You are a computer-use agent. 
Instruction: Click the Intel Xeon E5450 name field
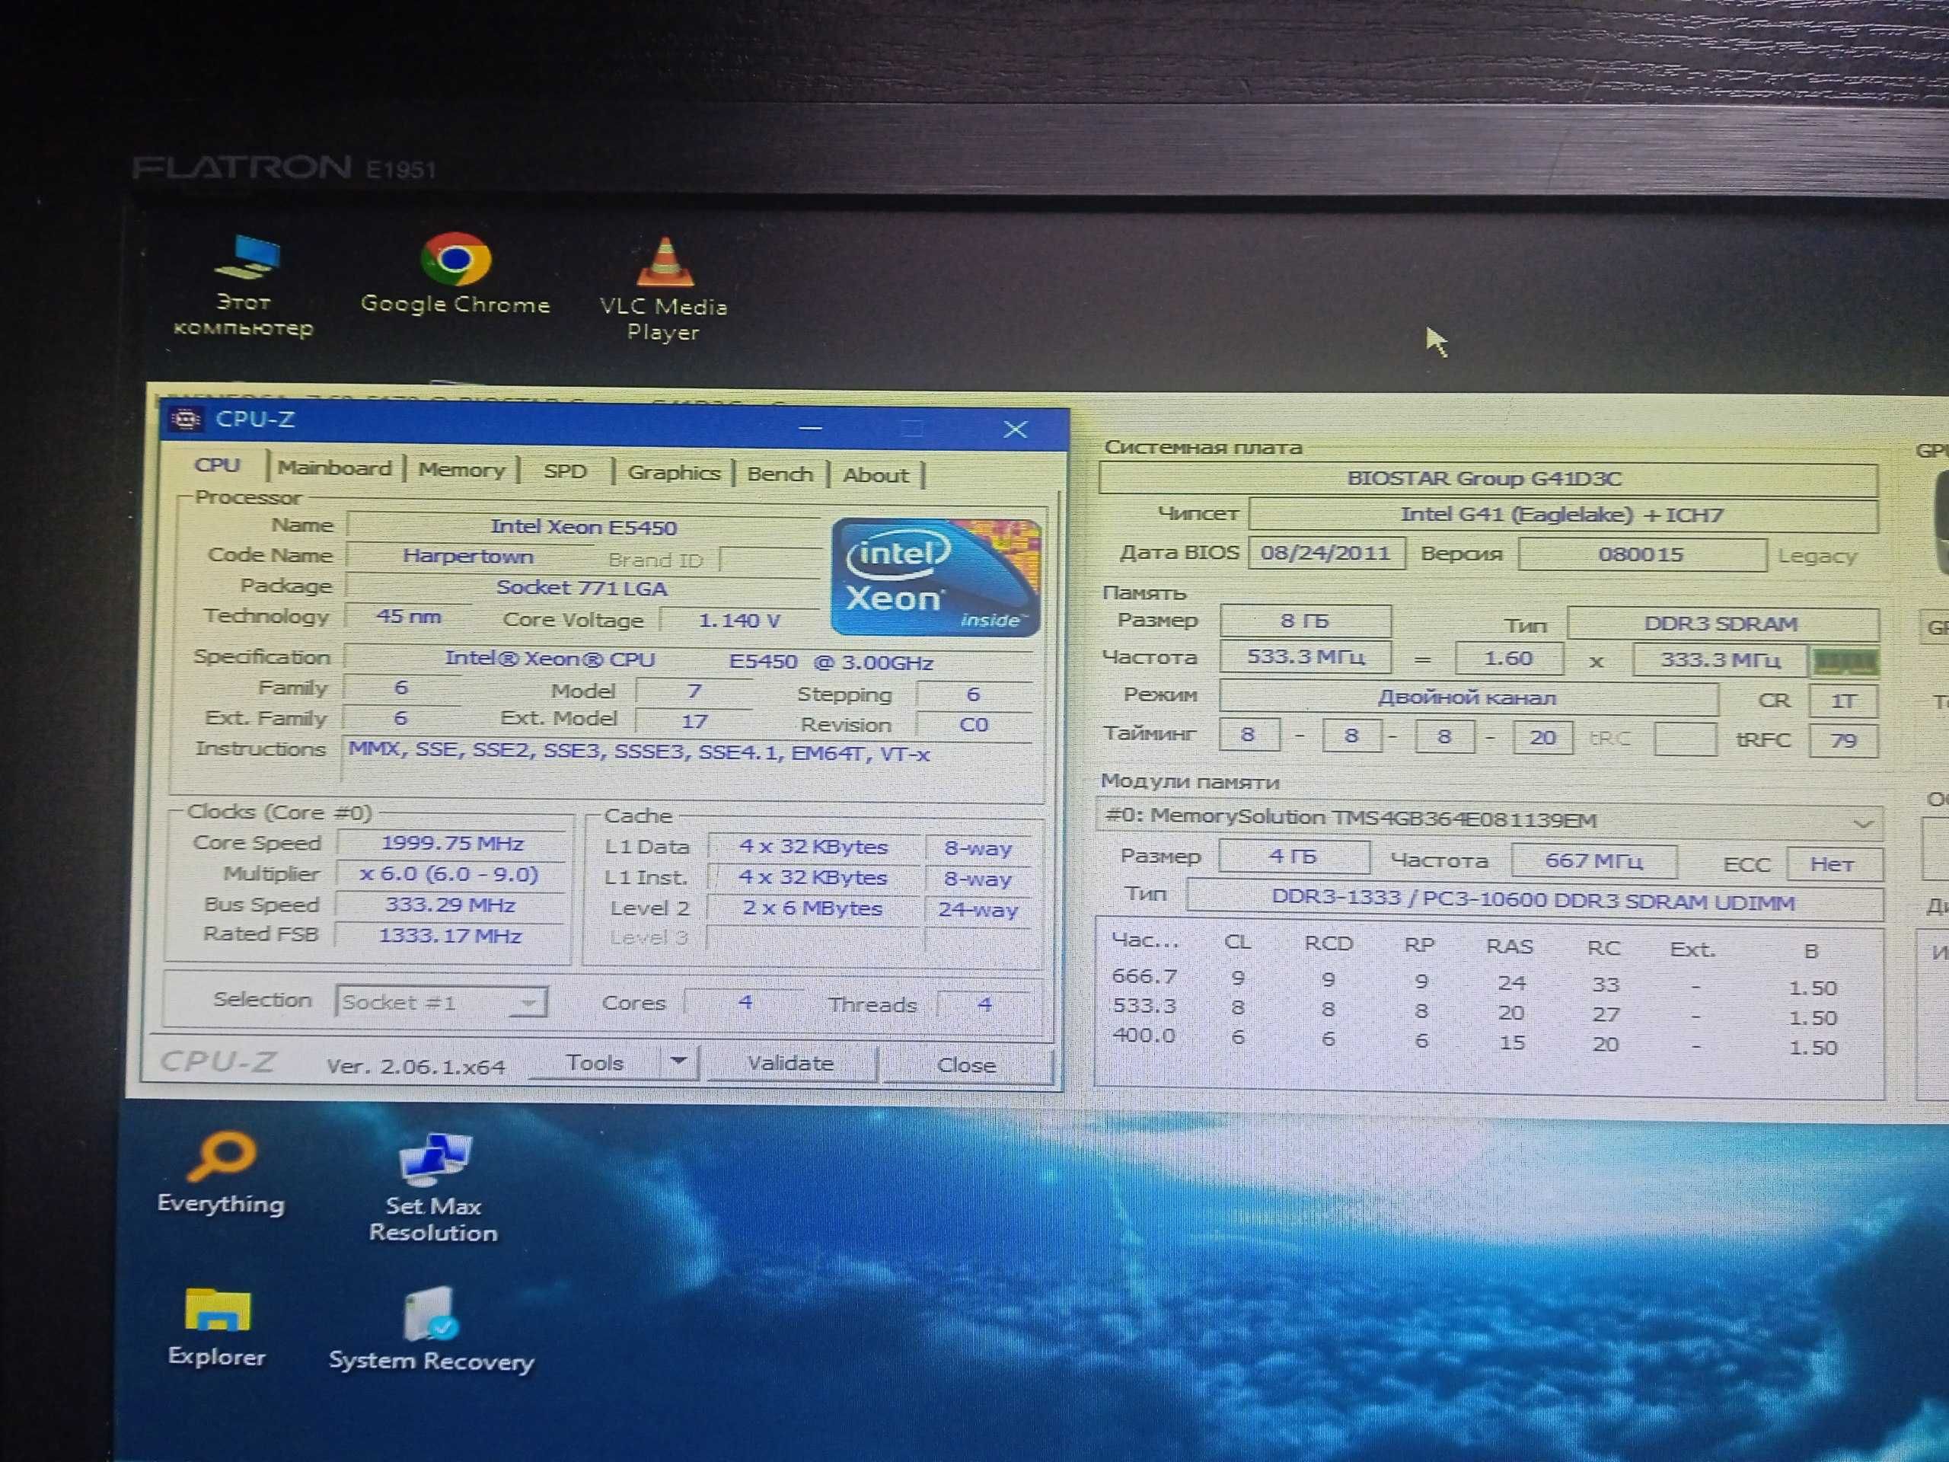coord(583,527)
